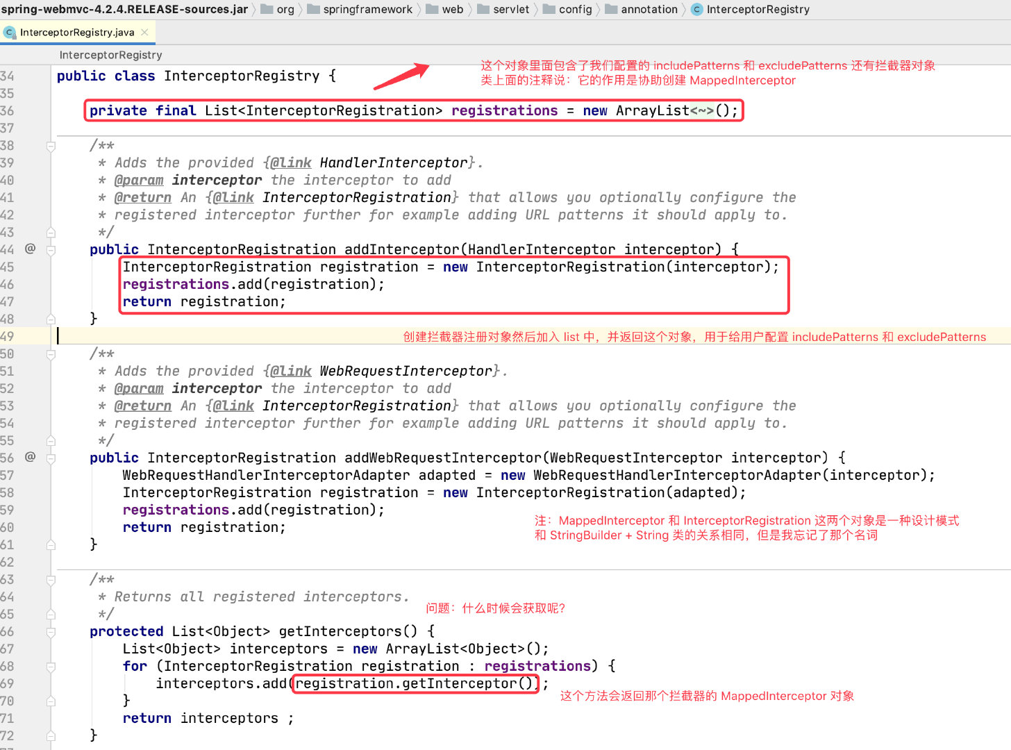Click the config folder icon in breadcrumb

(x=549, y=9)
